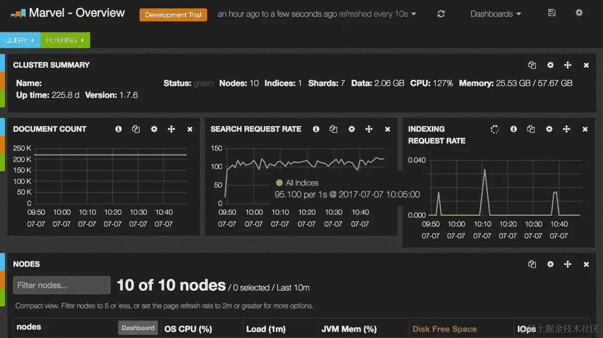This screenshot has height=338, width=603.
Task: Sort by Disk Free Space column
Action: point(445,329)
